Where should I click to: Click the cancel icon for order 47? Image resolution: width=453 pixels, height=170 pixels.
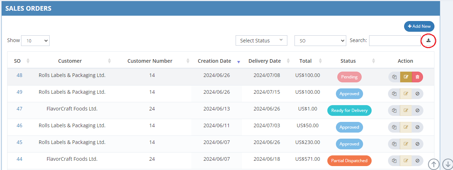coord(417,110)
